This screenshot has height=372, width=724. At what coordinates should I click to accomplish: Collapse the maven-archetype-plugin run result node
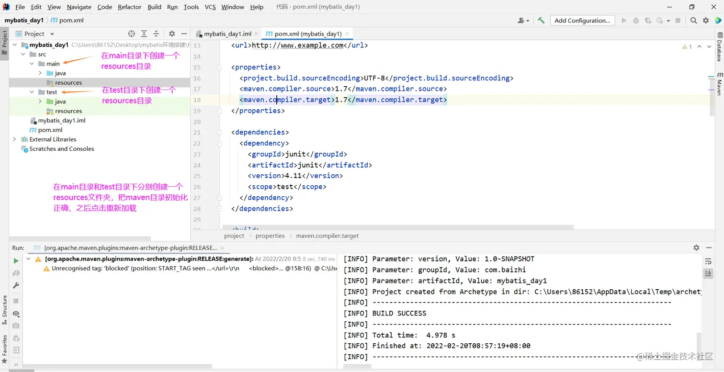point(28,259)
